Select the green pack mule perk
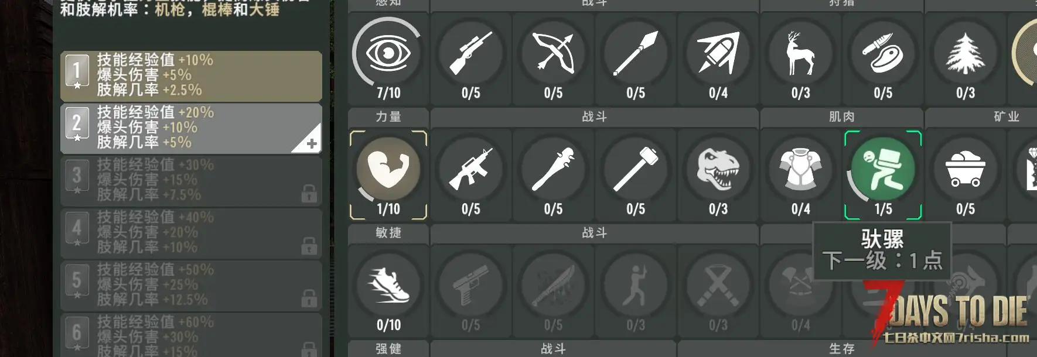Image resolution: width=1037 pixels, height=357 pixels. (x=883, y=169)
